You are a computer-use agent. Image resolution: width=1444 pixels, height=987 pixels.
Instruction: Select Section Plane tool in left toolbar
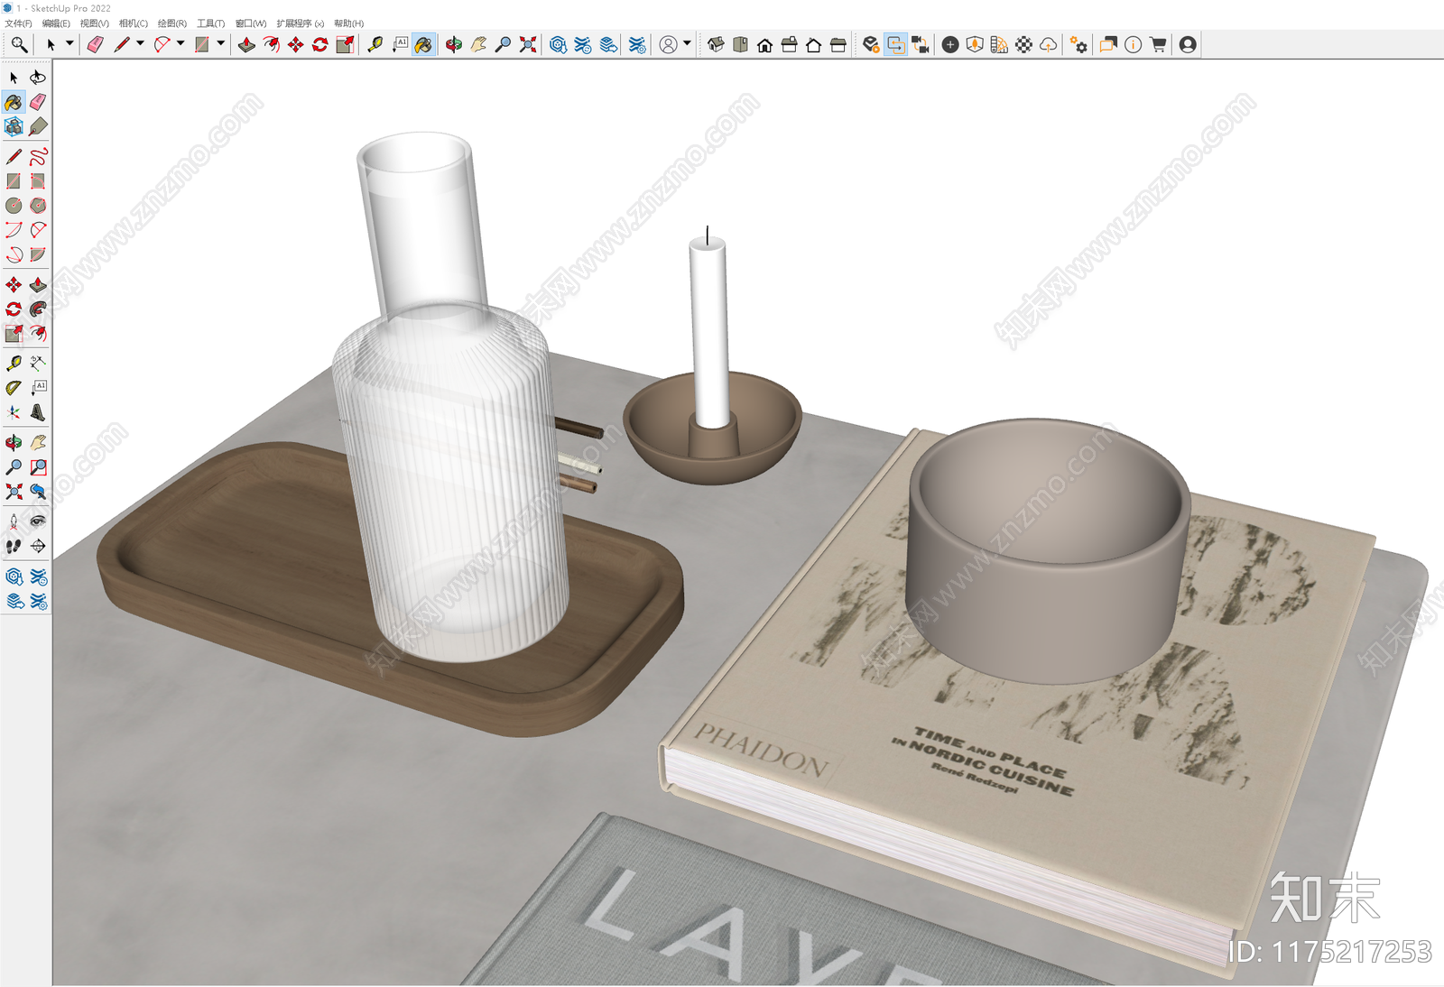(x=38, y=546)
